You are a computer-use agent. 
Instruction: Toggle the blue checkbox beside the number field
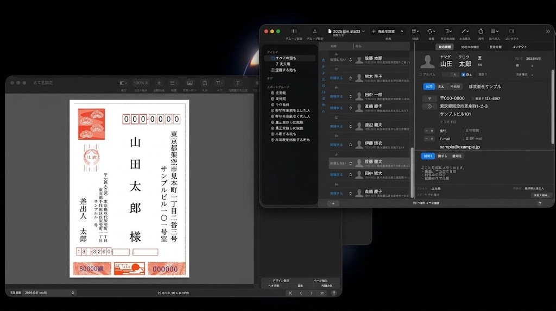[x=463, y=74]
